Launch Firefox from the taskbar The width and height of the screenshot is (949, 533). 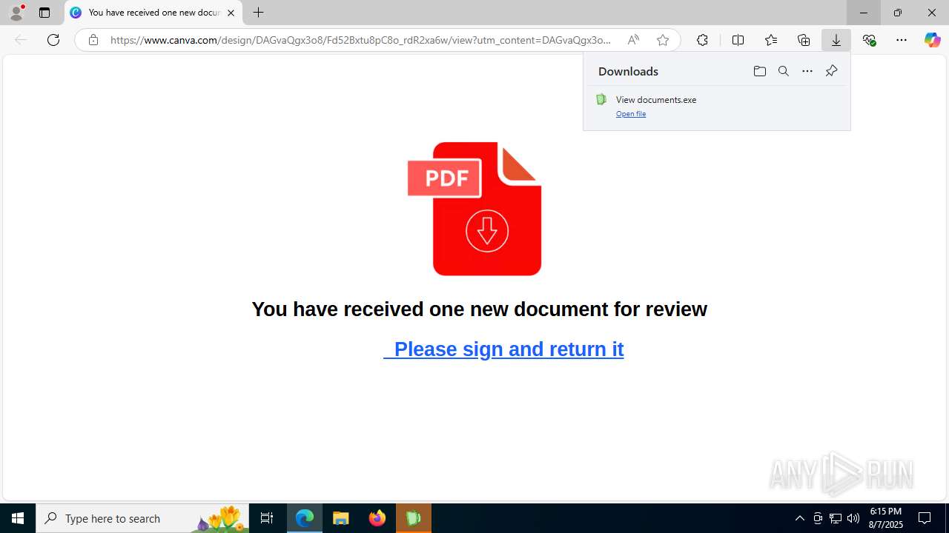coord(377,518)
